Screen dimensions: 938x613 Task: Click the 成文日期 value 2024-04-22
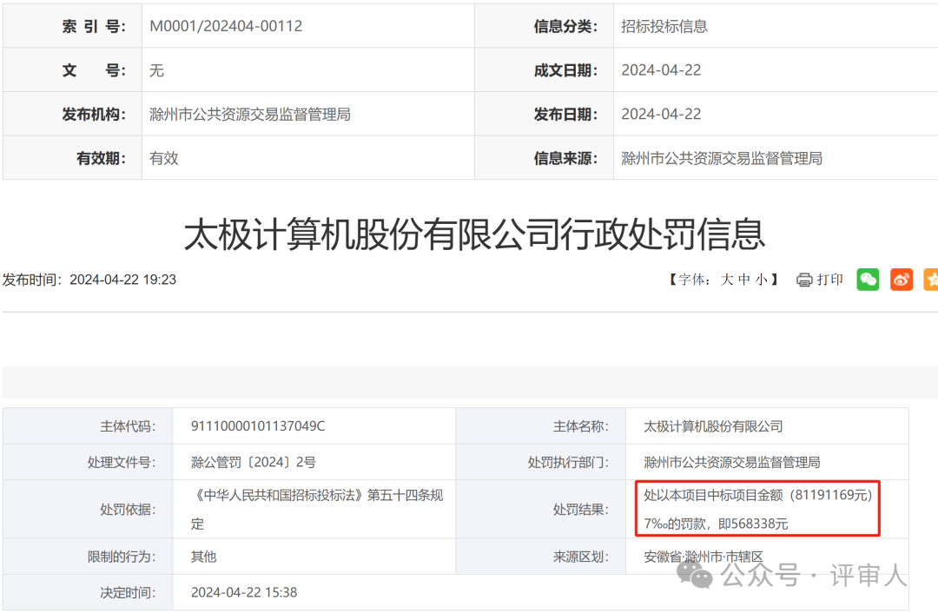tap(661, 70)
